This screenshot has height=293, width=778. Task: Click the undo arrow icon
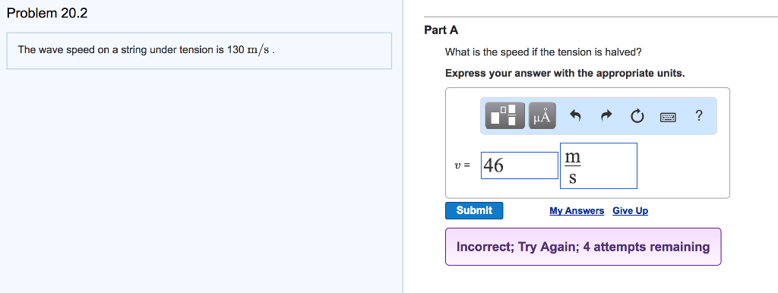pos(576,116)
